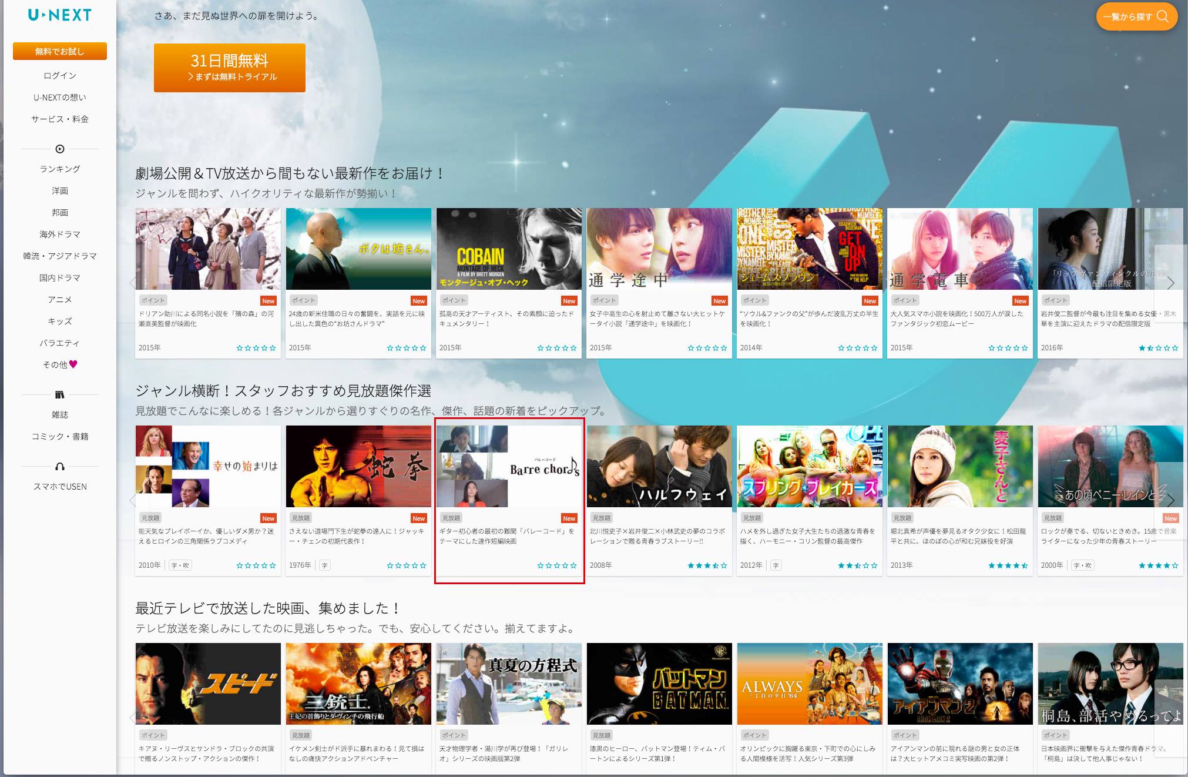1188x777 pixels.
Task: Open the ボクは坊さん。 movie thumbnail
Action: tap(358, 249)
